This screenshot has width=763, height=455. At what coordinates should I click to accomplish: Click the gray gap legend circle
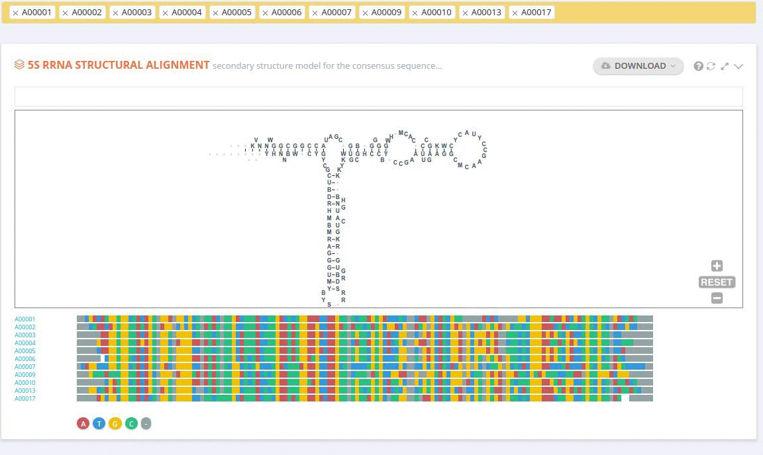pyautogui.click(x=146, y=423)
